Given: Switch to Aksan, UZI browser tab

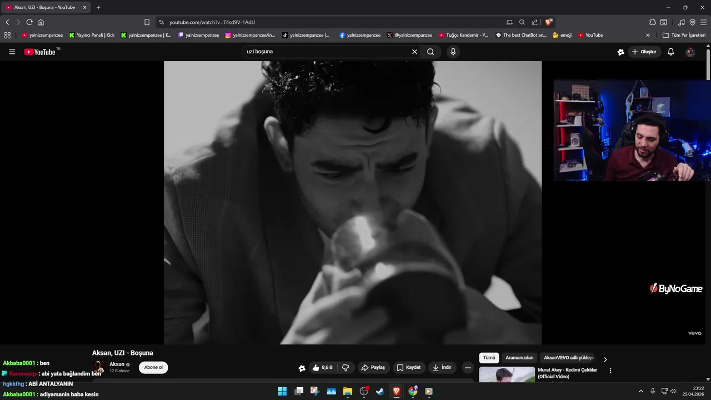Looking at the screenshot, I should click(46, 7).
